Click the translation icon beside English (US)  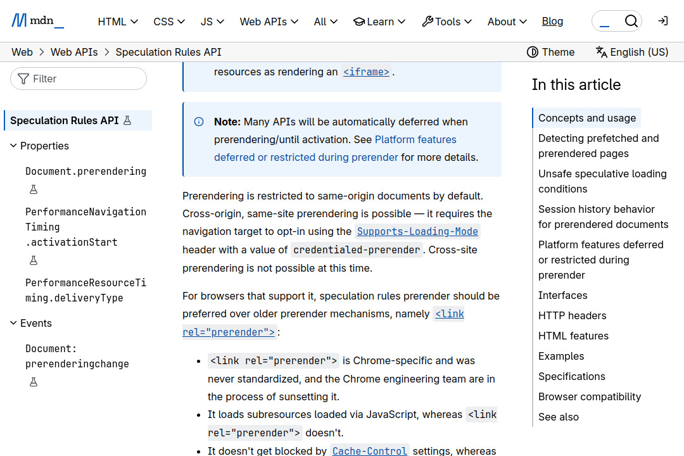(600, 52)
